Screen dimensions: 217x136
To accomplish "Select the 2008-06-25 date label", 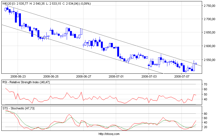I will (x=51, y=76).
